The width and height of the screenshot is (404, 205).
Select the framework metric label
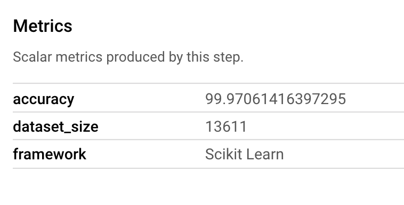click(50, 154)
